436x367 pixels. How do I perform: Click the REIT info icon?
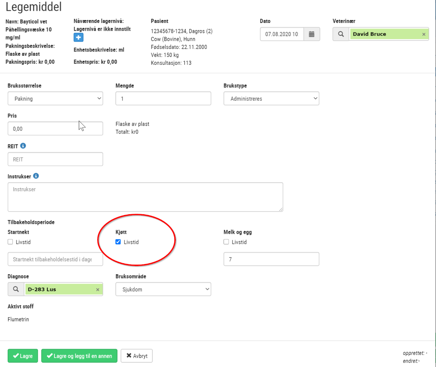[23, 146]
